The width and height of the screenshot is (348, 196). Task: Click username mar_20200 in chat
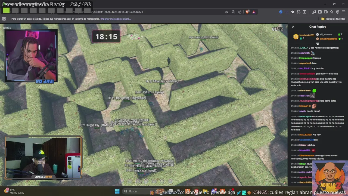[x=305, y=135]
